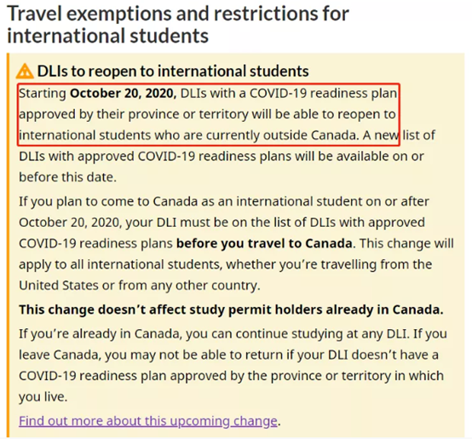Click the line "October 20, 2020, your DLI must be"
The width and height of the screenshot is (472, 439).
(x=222, y=222)
